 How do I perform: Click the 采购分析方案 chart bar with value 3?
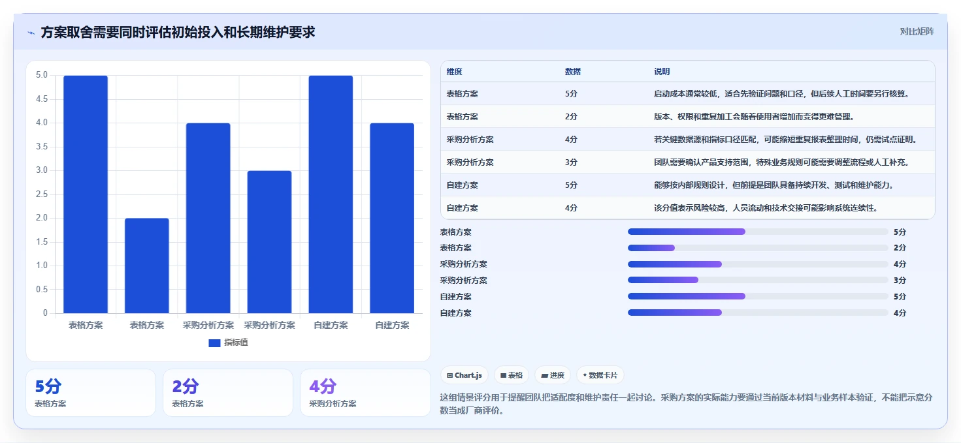[x=269, y=242]
